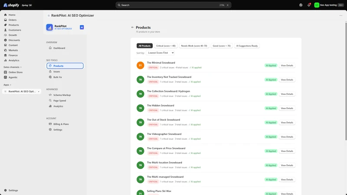The image size is (347, 195).
Task: Go back with the arrow beside Products
Action: pos(132,27)
